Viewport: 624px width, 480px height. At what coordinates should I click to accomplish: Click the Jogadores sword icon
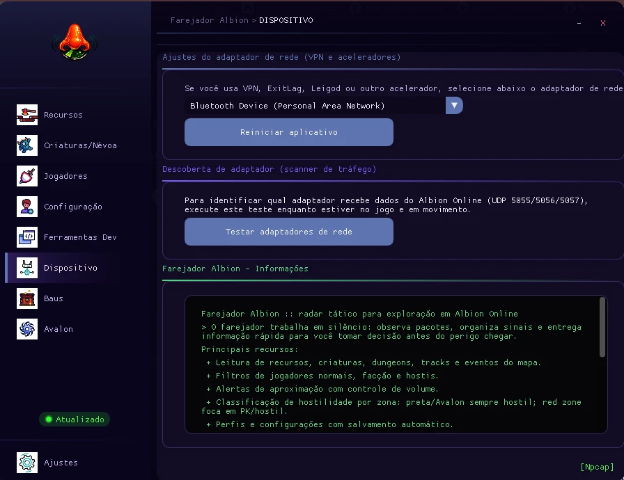27,176
